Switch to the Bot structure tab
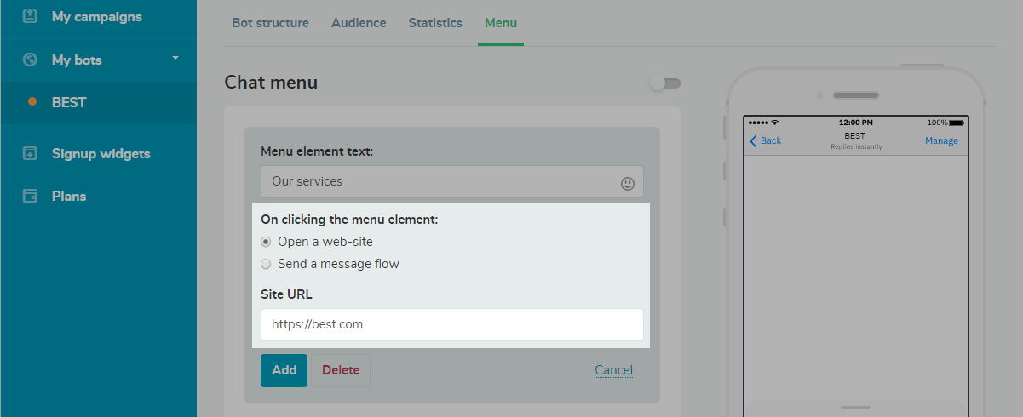The width and height of the screenshot is (1023, 417). point(270,23)
